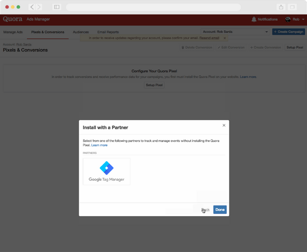Open Learn more link in pixel description
The width and height of the screenshot is (307, 252).
coord(248,77)
